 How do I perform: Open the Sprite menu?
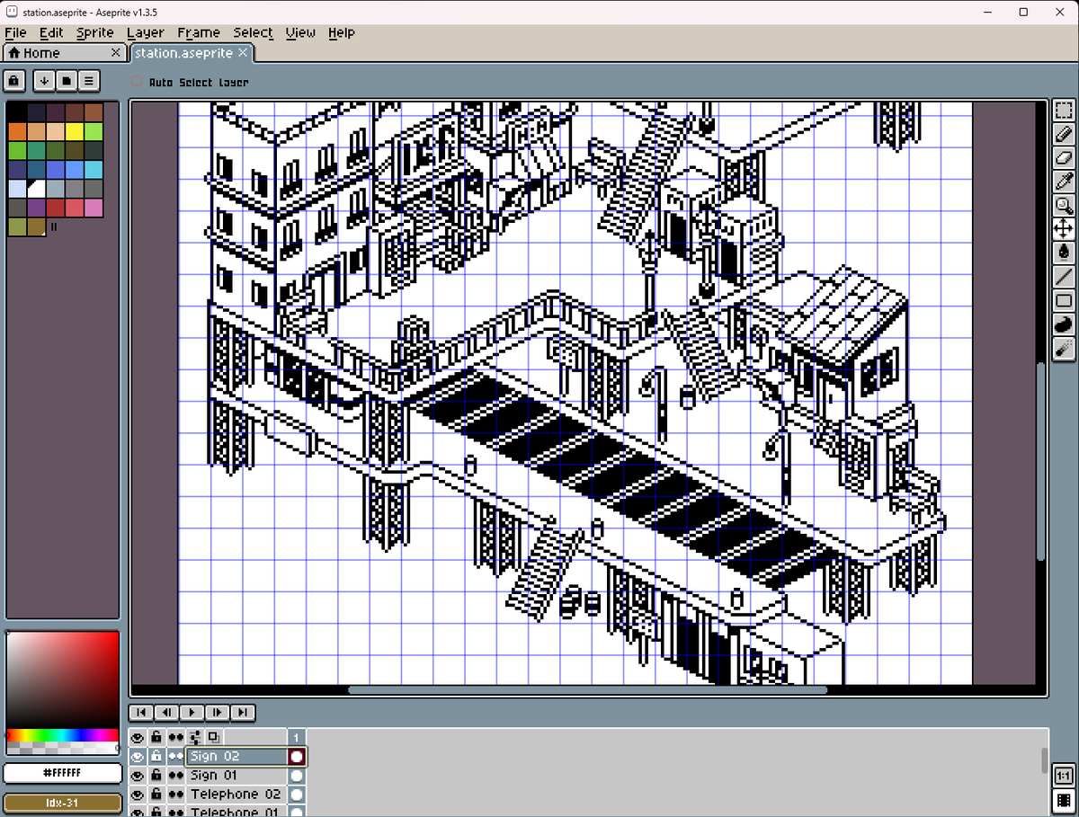click(x=94, y=32)
